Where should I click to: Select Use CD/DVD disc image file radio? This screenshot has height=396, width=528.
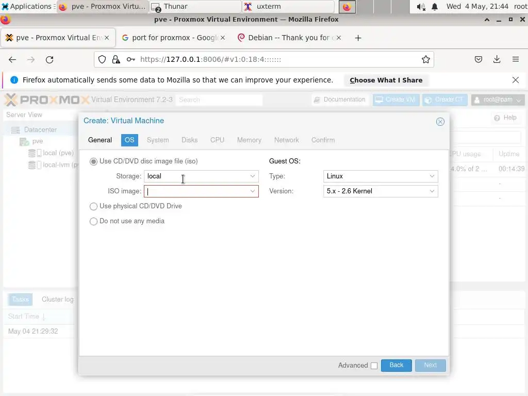coord(93,161)
